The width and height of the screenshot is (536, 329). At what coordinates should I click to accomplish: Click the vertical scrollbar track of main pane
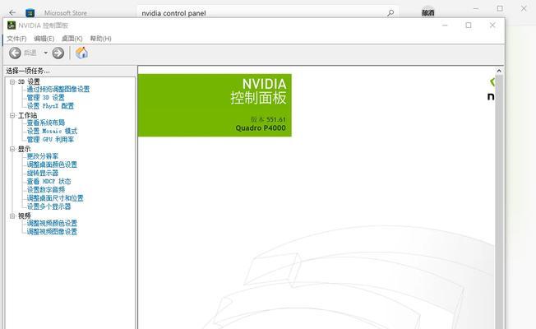point(499,202)
